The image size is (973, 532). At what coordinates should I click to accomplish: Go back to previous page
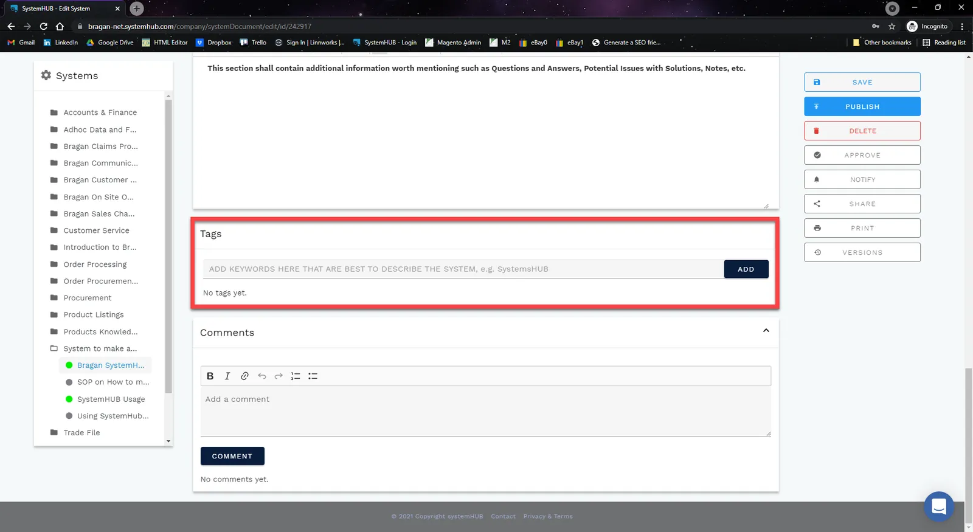coord(11,26)
